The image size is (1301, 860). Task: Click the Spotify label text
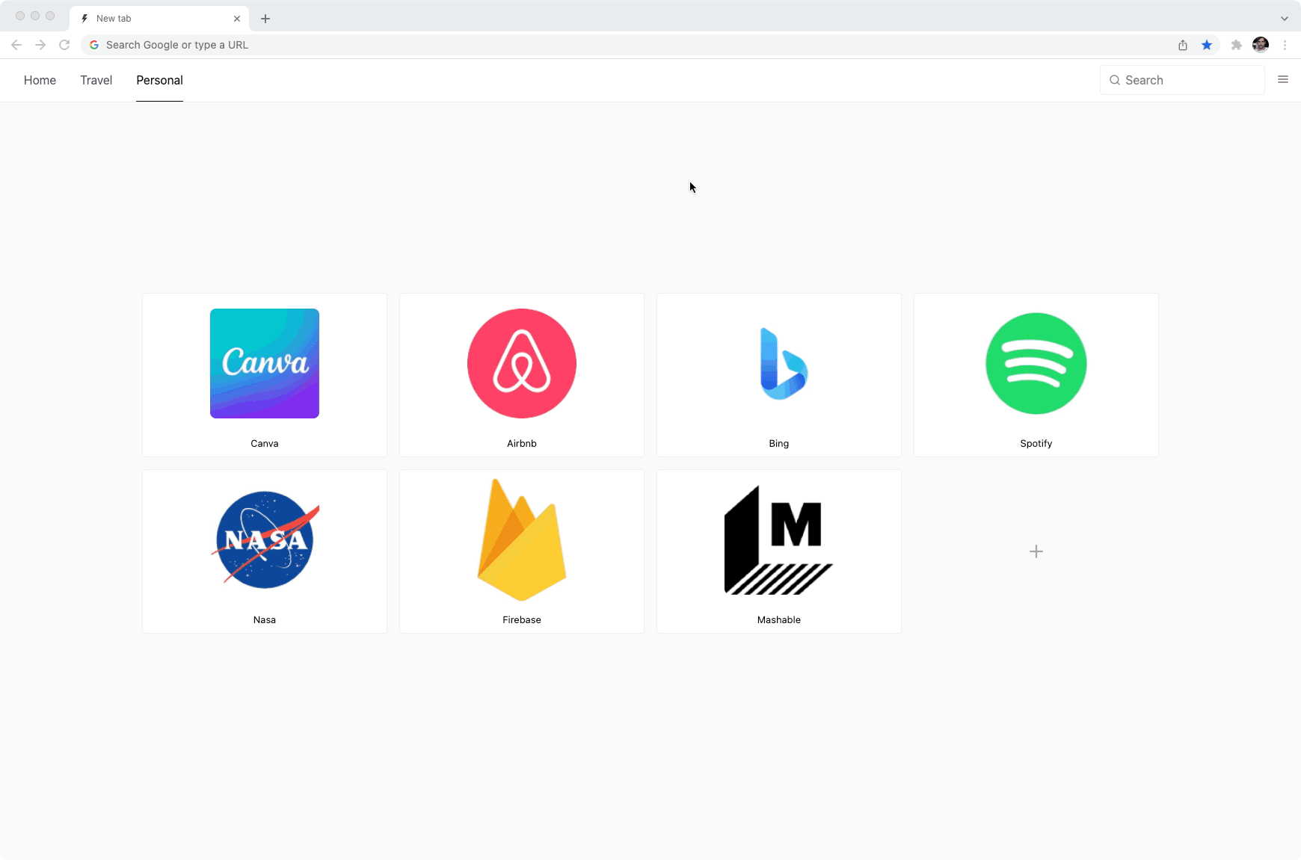(1036, 443)
